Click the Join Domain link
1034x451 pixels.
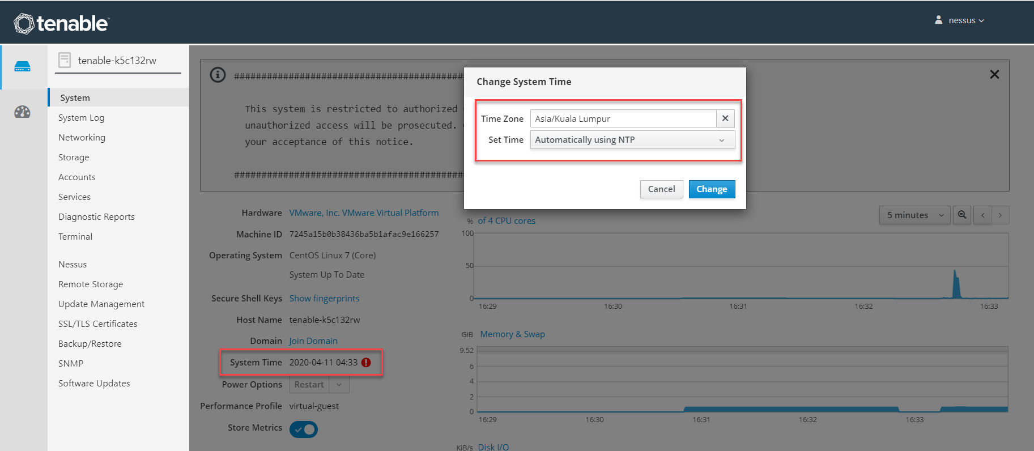coord(313,341)
